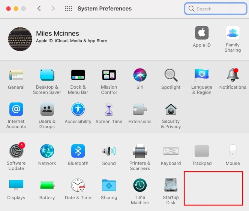This screenshot has width=249, height=211.
Task: Click the magnifier icon in Search field
Action: (191, 9)
